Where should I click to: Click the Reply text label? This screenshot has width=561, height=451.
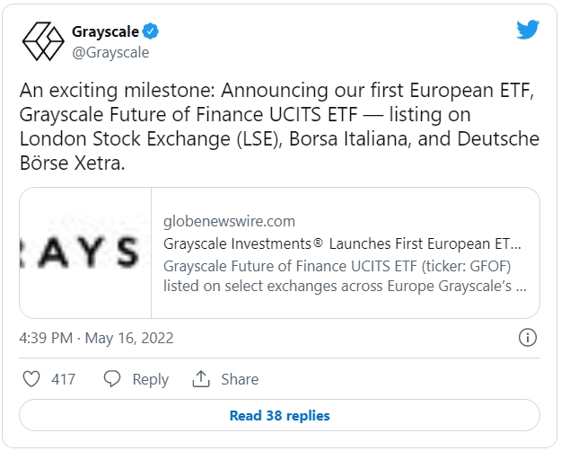click(x=150, y=379)
